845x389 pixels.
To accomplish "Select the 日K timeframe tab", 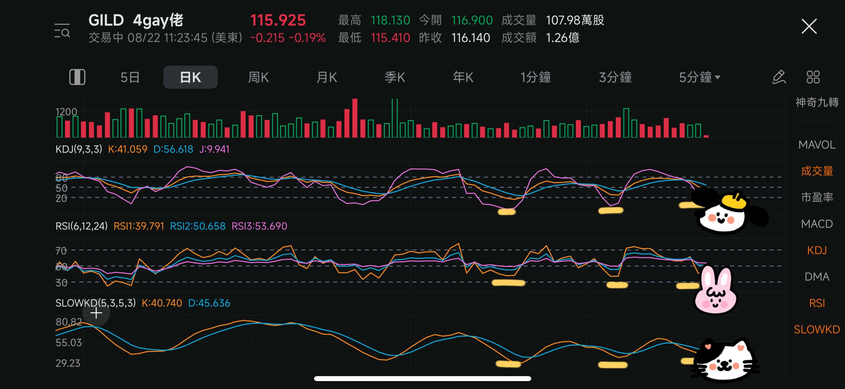I will pos(190,77).
